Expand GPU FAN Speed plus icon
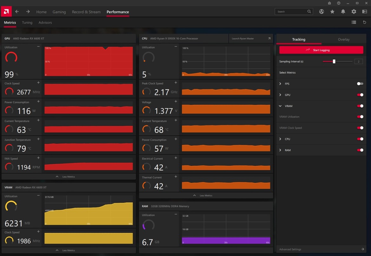This screenshot has width=371, height=256. coord(38,158)
